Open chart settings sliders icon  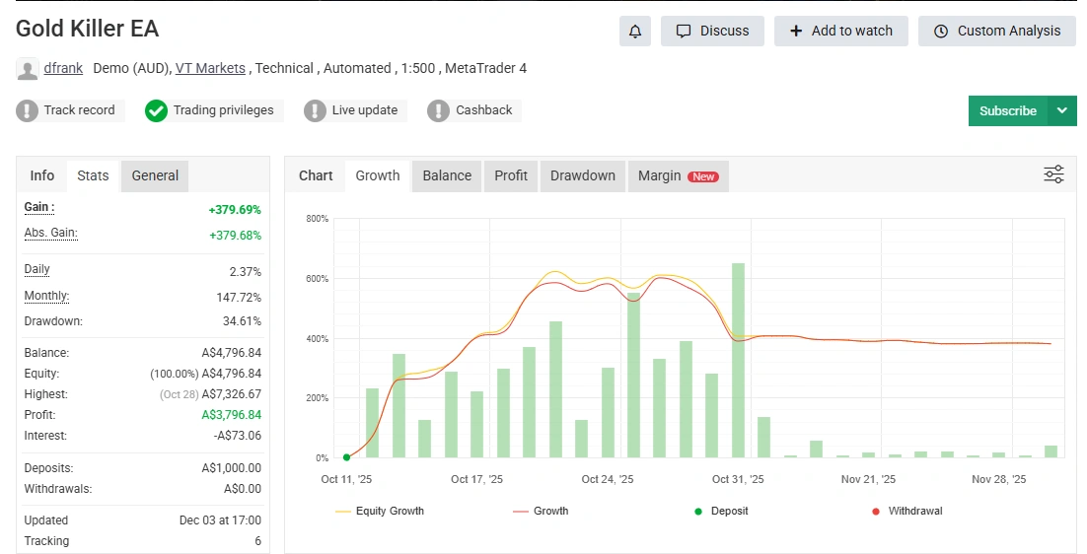[x=1053, y=174]
